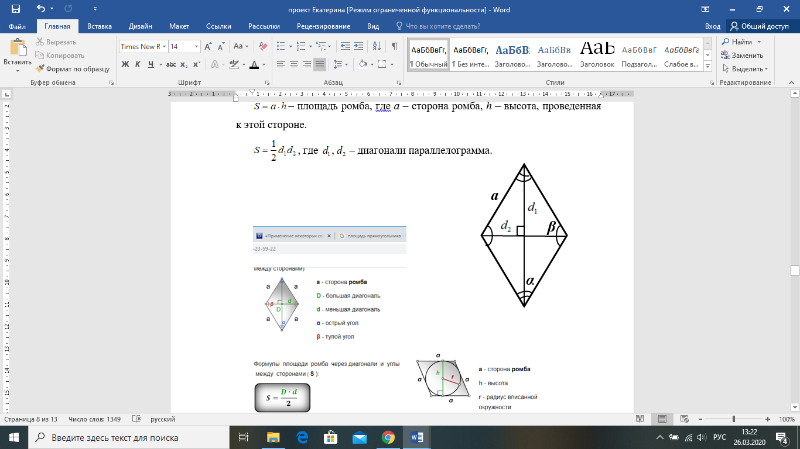The image size is (800, 449).
Task: Switch to the Вставка ribbon tab
Action: click(x=100, y=26)
